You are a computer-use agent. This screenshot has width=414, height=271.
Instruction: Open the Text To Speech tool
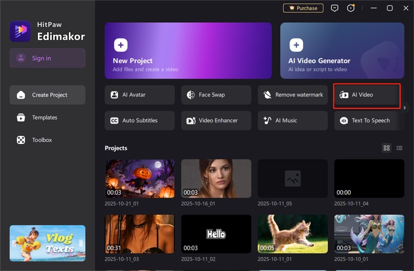(x=369, y=120)
